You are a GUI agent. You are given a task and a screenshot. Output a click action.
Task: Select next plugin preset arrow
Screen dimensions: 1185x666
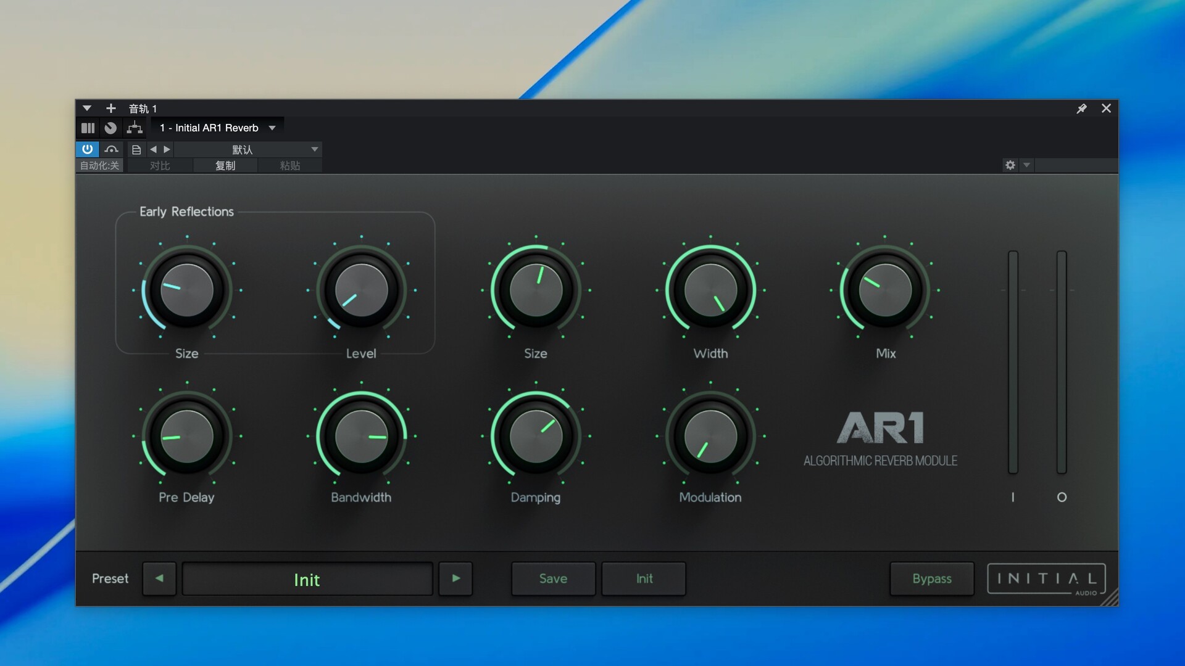455,578
